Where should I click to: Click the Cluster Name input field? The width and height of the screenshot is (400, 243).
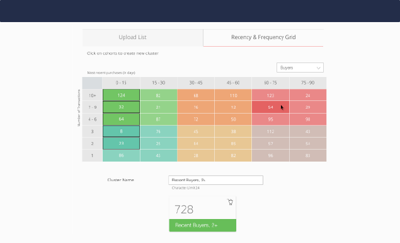pyautogui.click(x=215, y=180)
